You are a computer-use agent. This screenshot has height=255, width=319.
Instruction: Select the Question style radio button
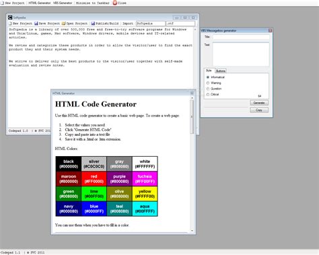coord(208,89)
